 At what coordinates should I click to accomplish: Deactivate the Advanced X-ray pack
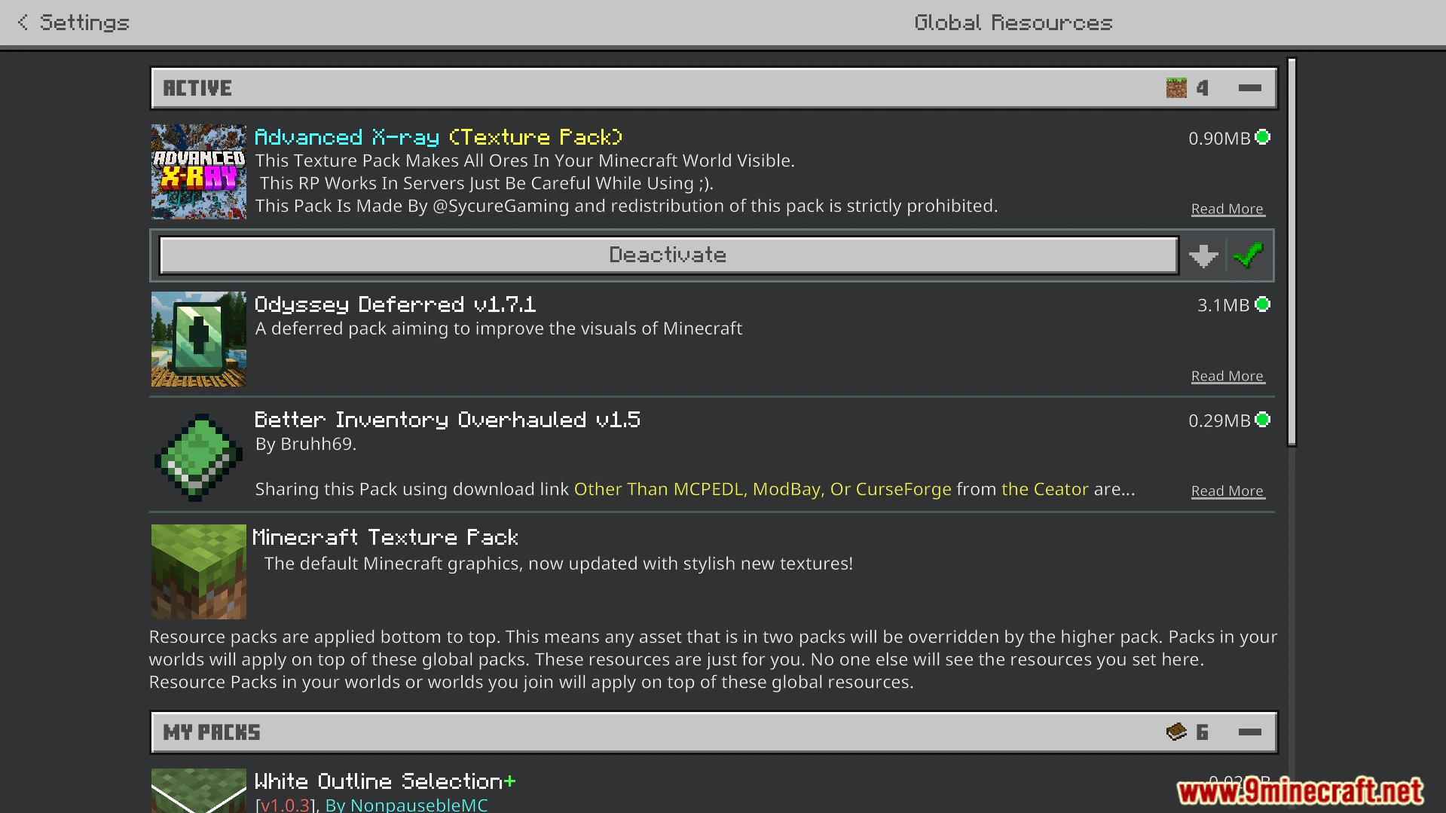[x=668, y=255]
